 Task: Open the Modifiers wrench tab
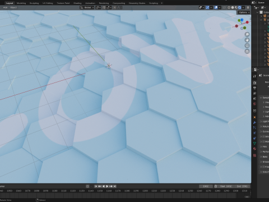coord(254,122)
